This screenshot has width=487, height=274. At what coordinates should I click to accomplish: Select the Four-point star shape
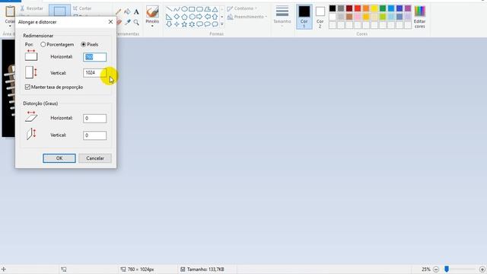177,24
